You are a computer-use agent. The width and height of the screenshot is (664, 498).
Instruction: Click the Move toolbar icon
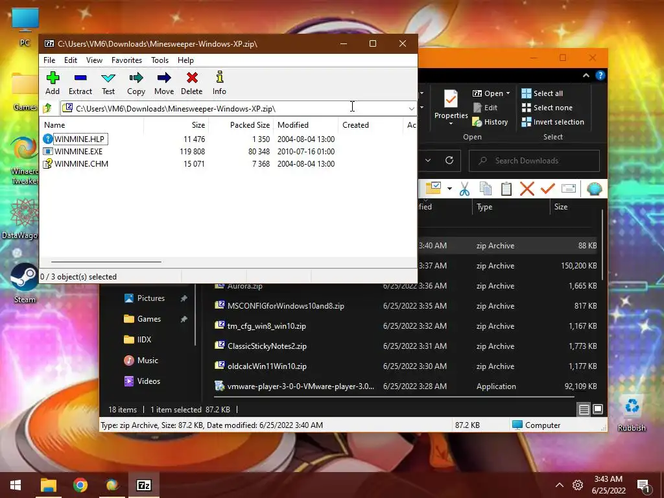point(164,83)
